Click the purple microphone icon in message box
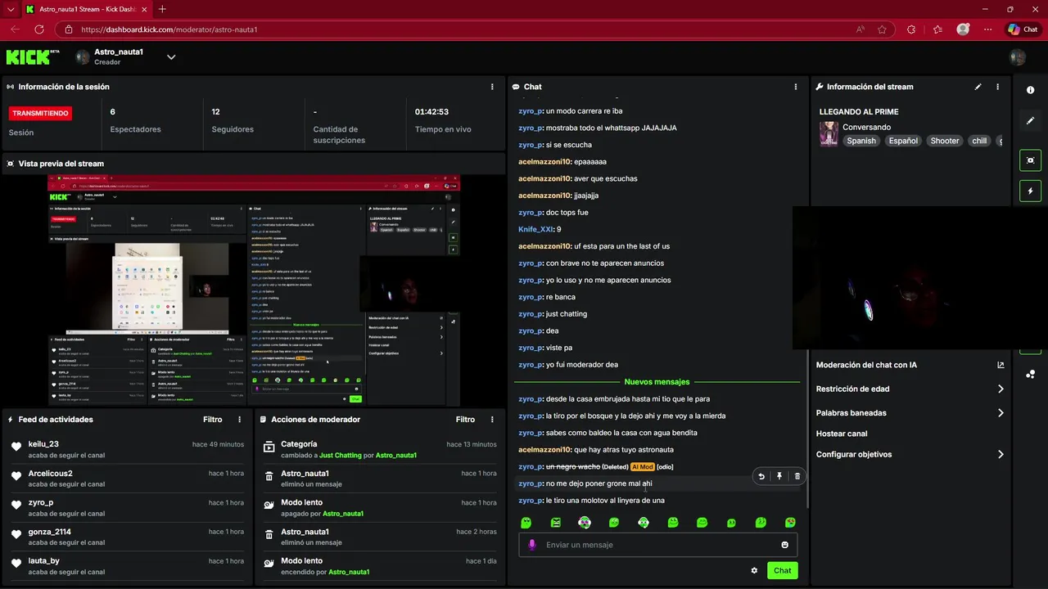 pyautogui.click(x=532, y=545)
